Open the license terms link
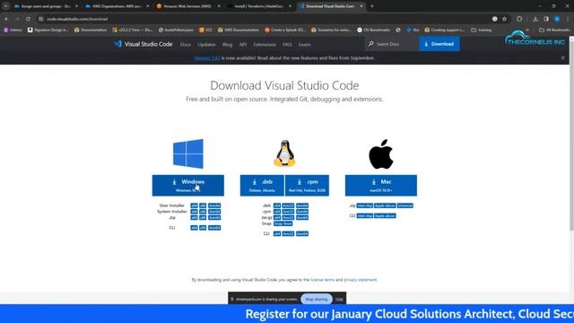574x323 pixels. pos(323,280)
